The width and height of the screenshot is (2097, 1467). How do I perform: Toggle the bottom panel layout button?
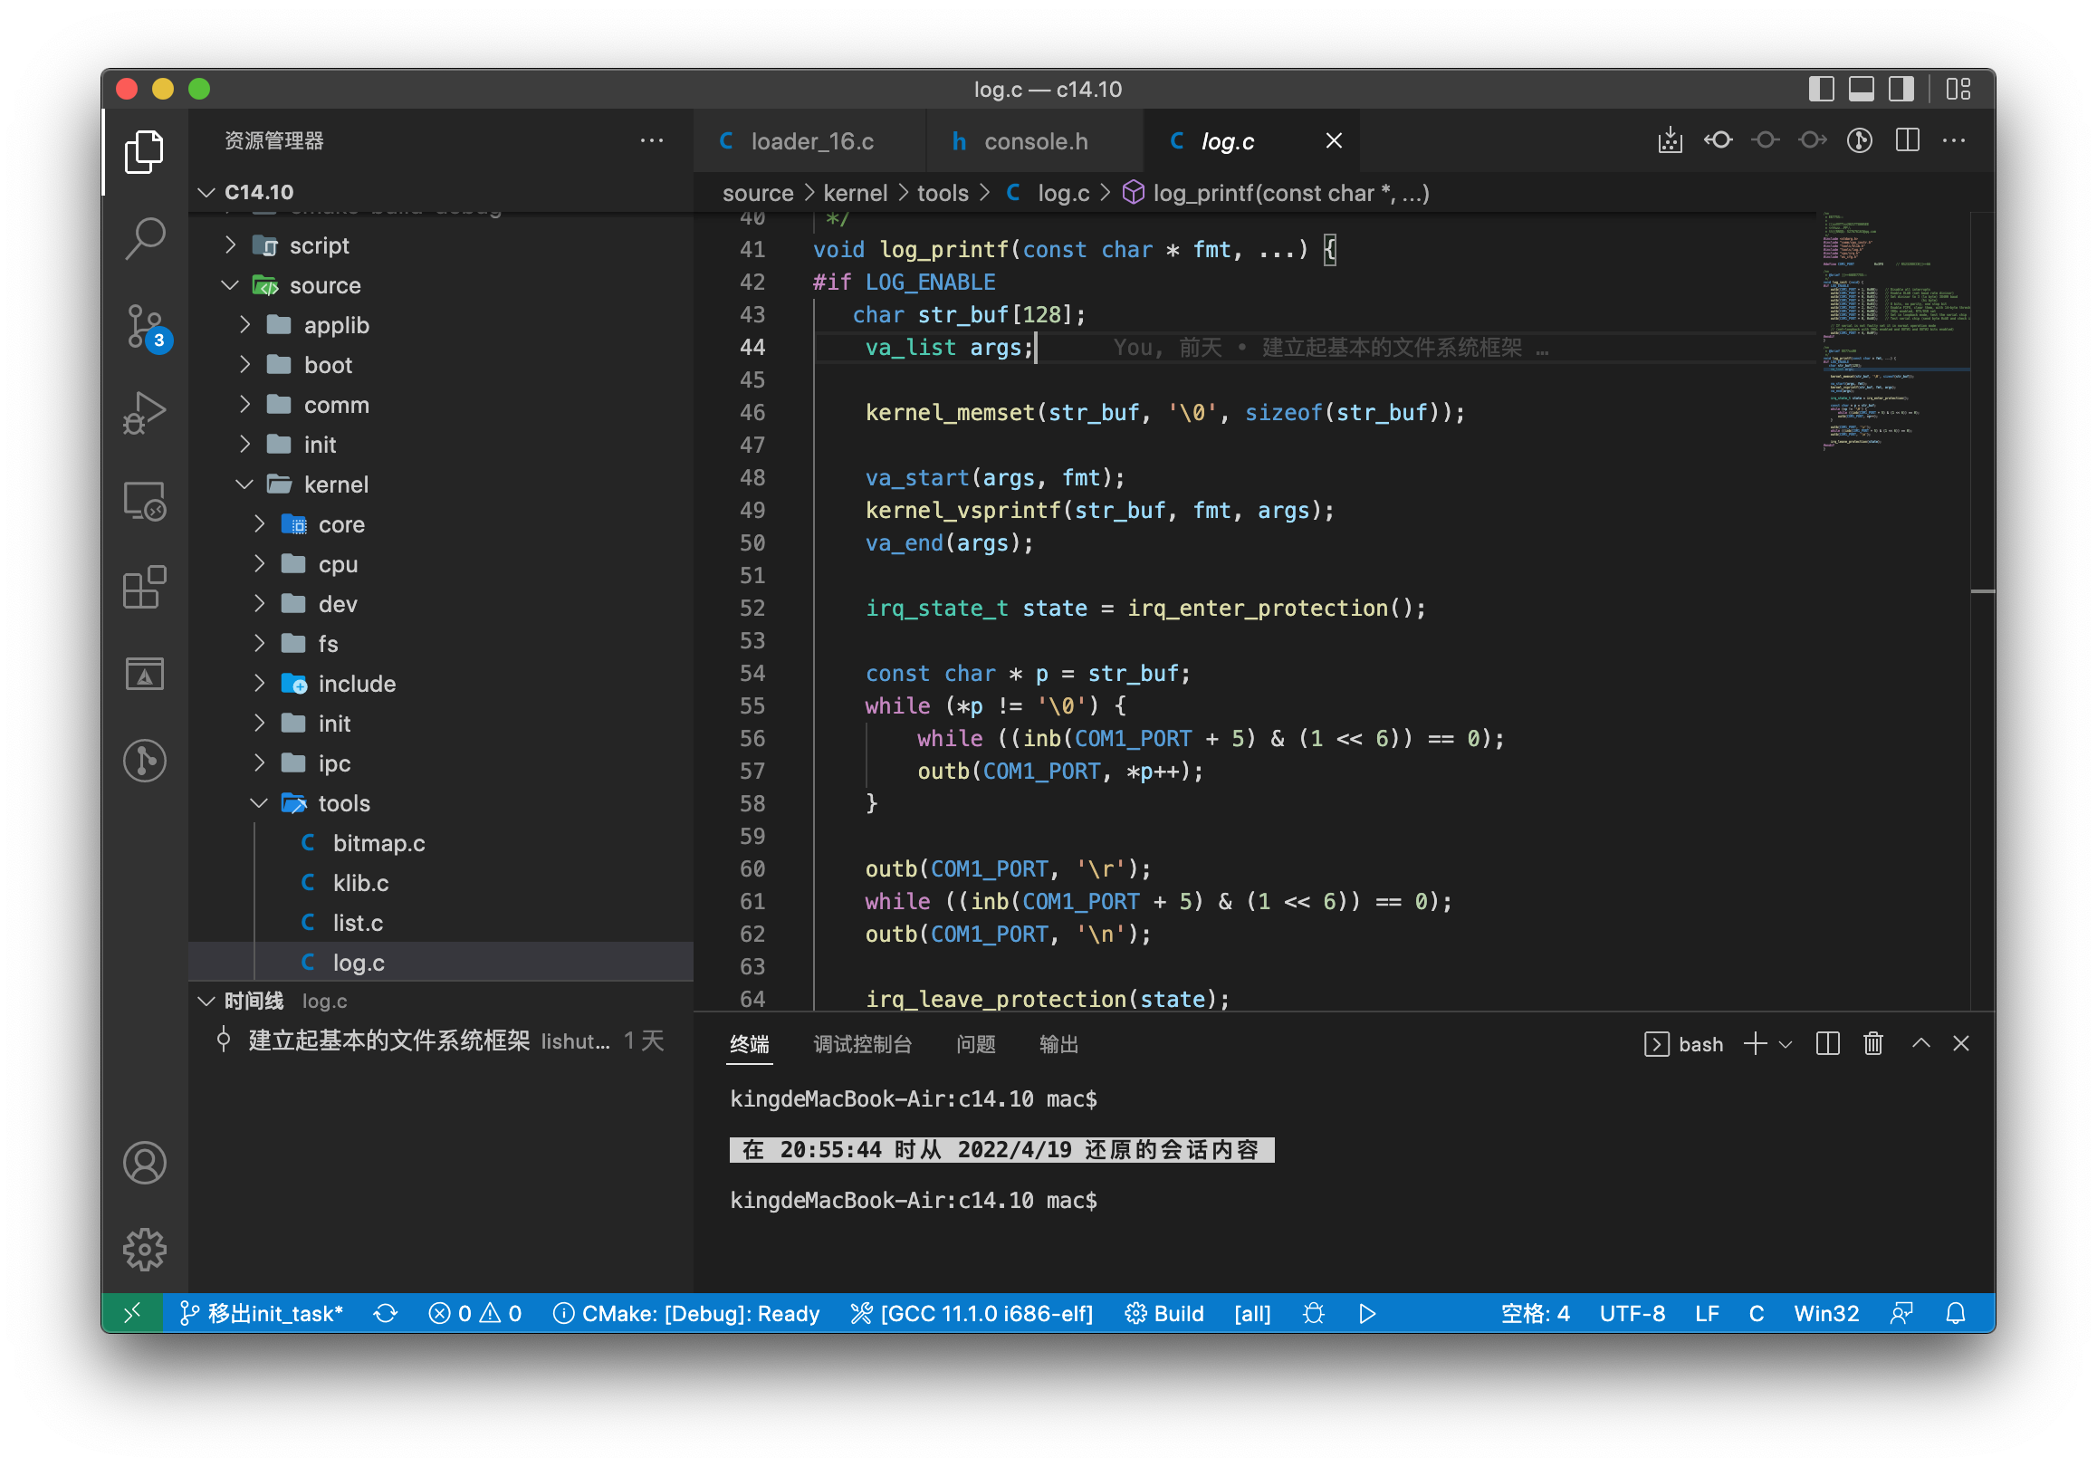[1862, 89]
